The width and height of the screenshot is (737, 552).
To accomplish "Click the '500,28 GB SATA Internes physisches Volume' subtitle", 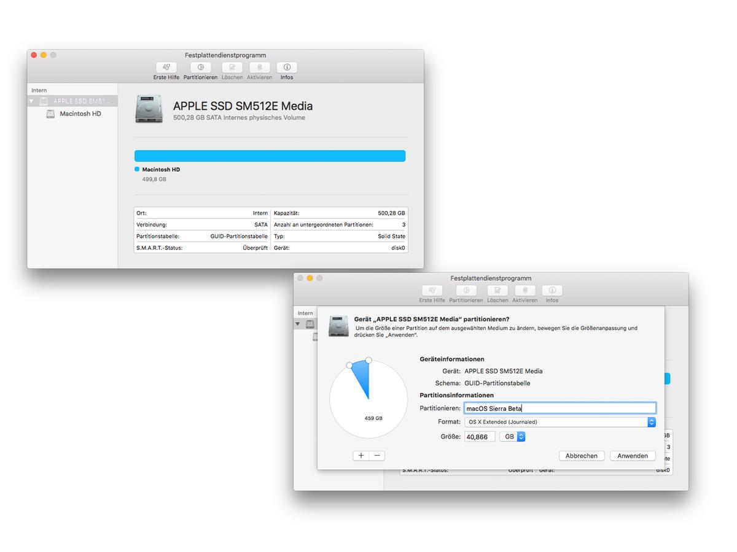I will pyautogui.click(x=239, y=118).
